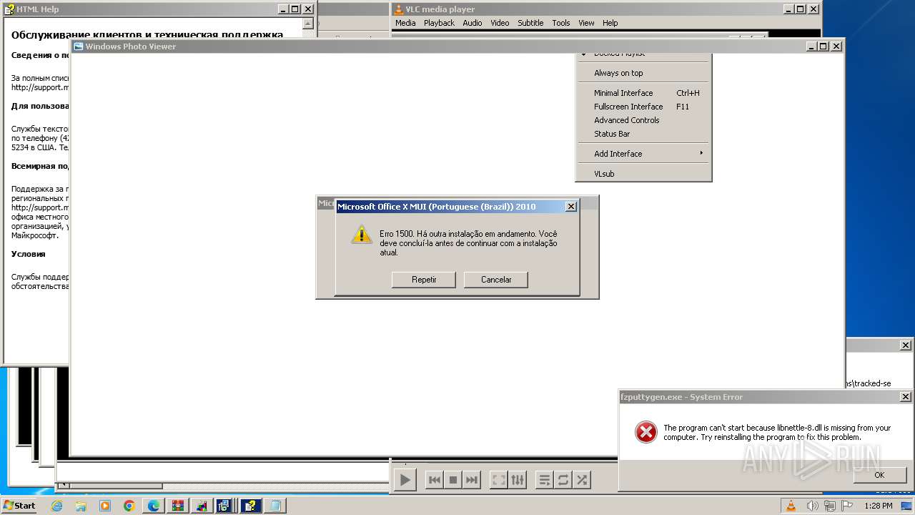
Task: Close the fzputtygen.exe System Error dialog
Action: coord(905,397)
